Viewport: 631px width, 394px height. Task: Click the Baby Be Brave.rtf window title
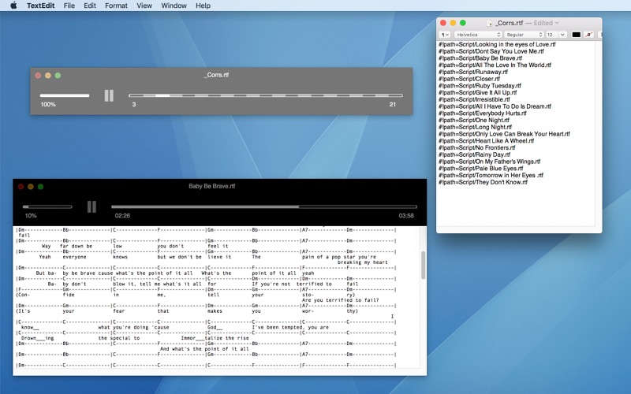(211, 186)
